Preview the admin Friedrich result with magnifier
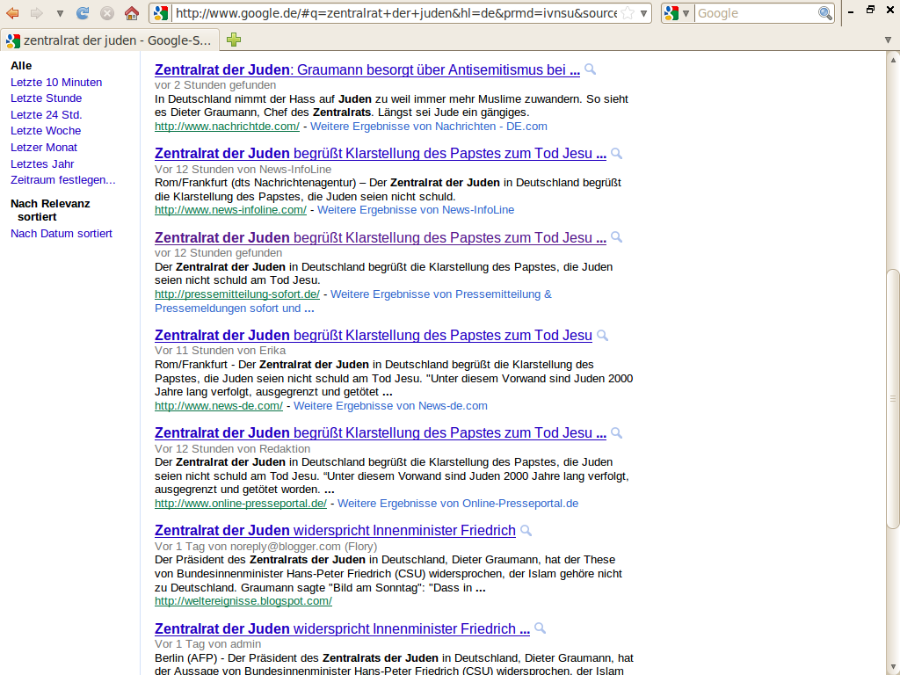 [x=541, y=628]
